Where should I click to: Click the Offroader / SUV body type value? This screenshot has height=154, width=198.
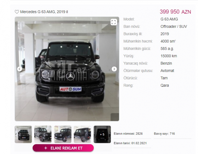tap(174, 27)
